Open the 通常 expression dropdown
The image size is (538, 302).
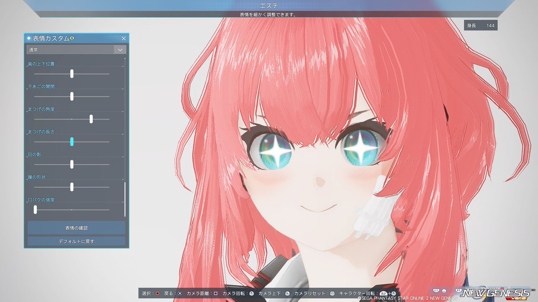[76, 50]
